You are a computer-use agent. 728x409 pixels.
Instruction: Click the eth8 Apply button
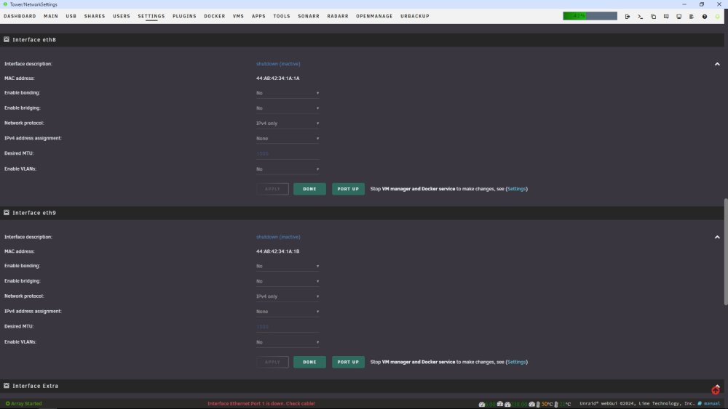pyautogui.click(x=272, y=189)
